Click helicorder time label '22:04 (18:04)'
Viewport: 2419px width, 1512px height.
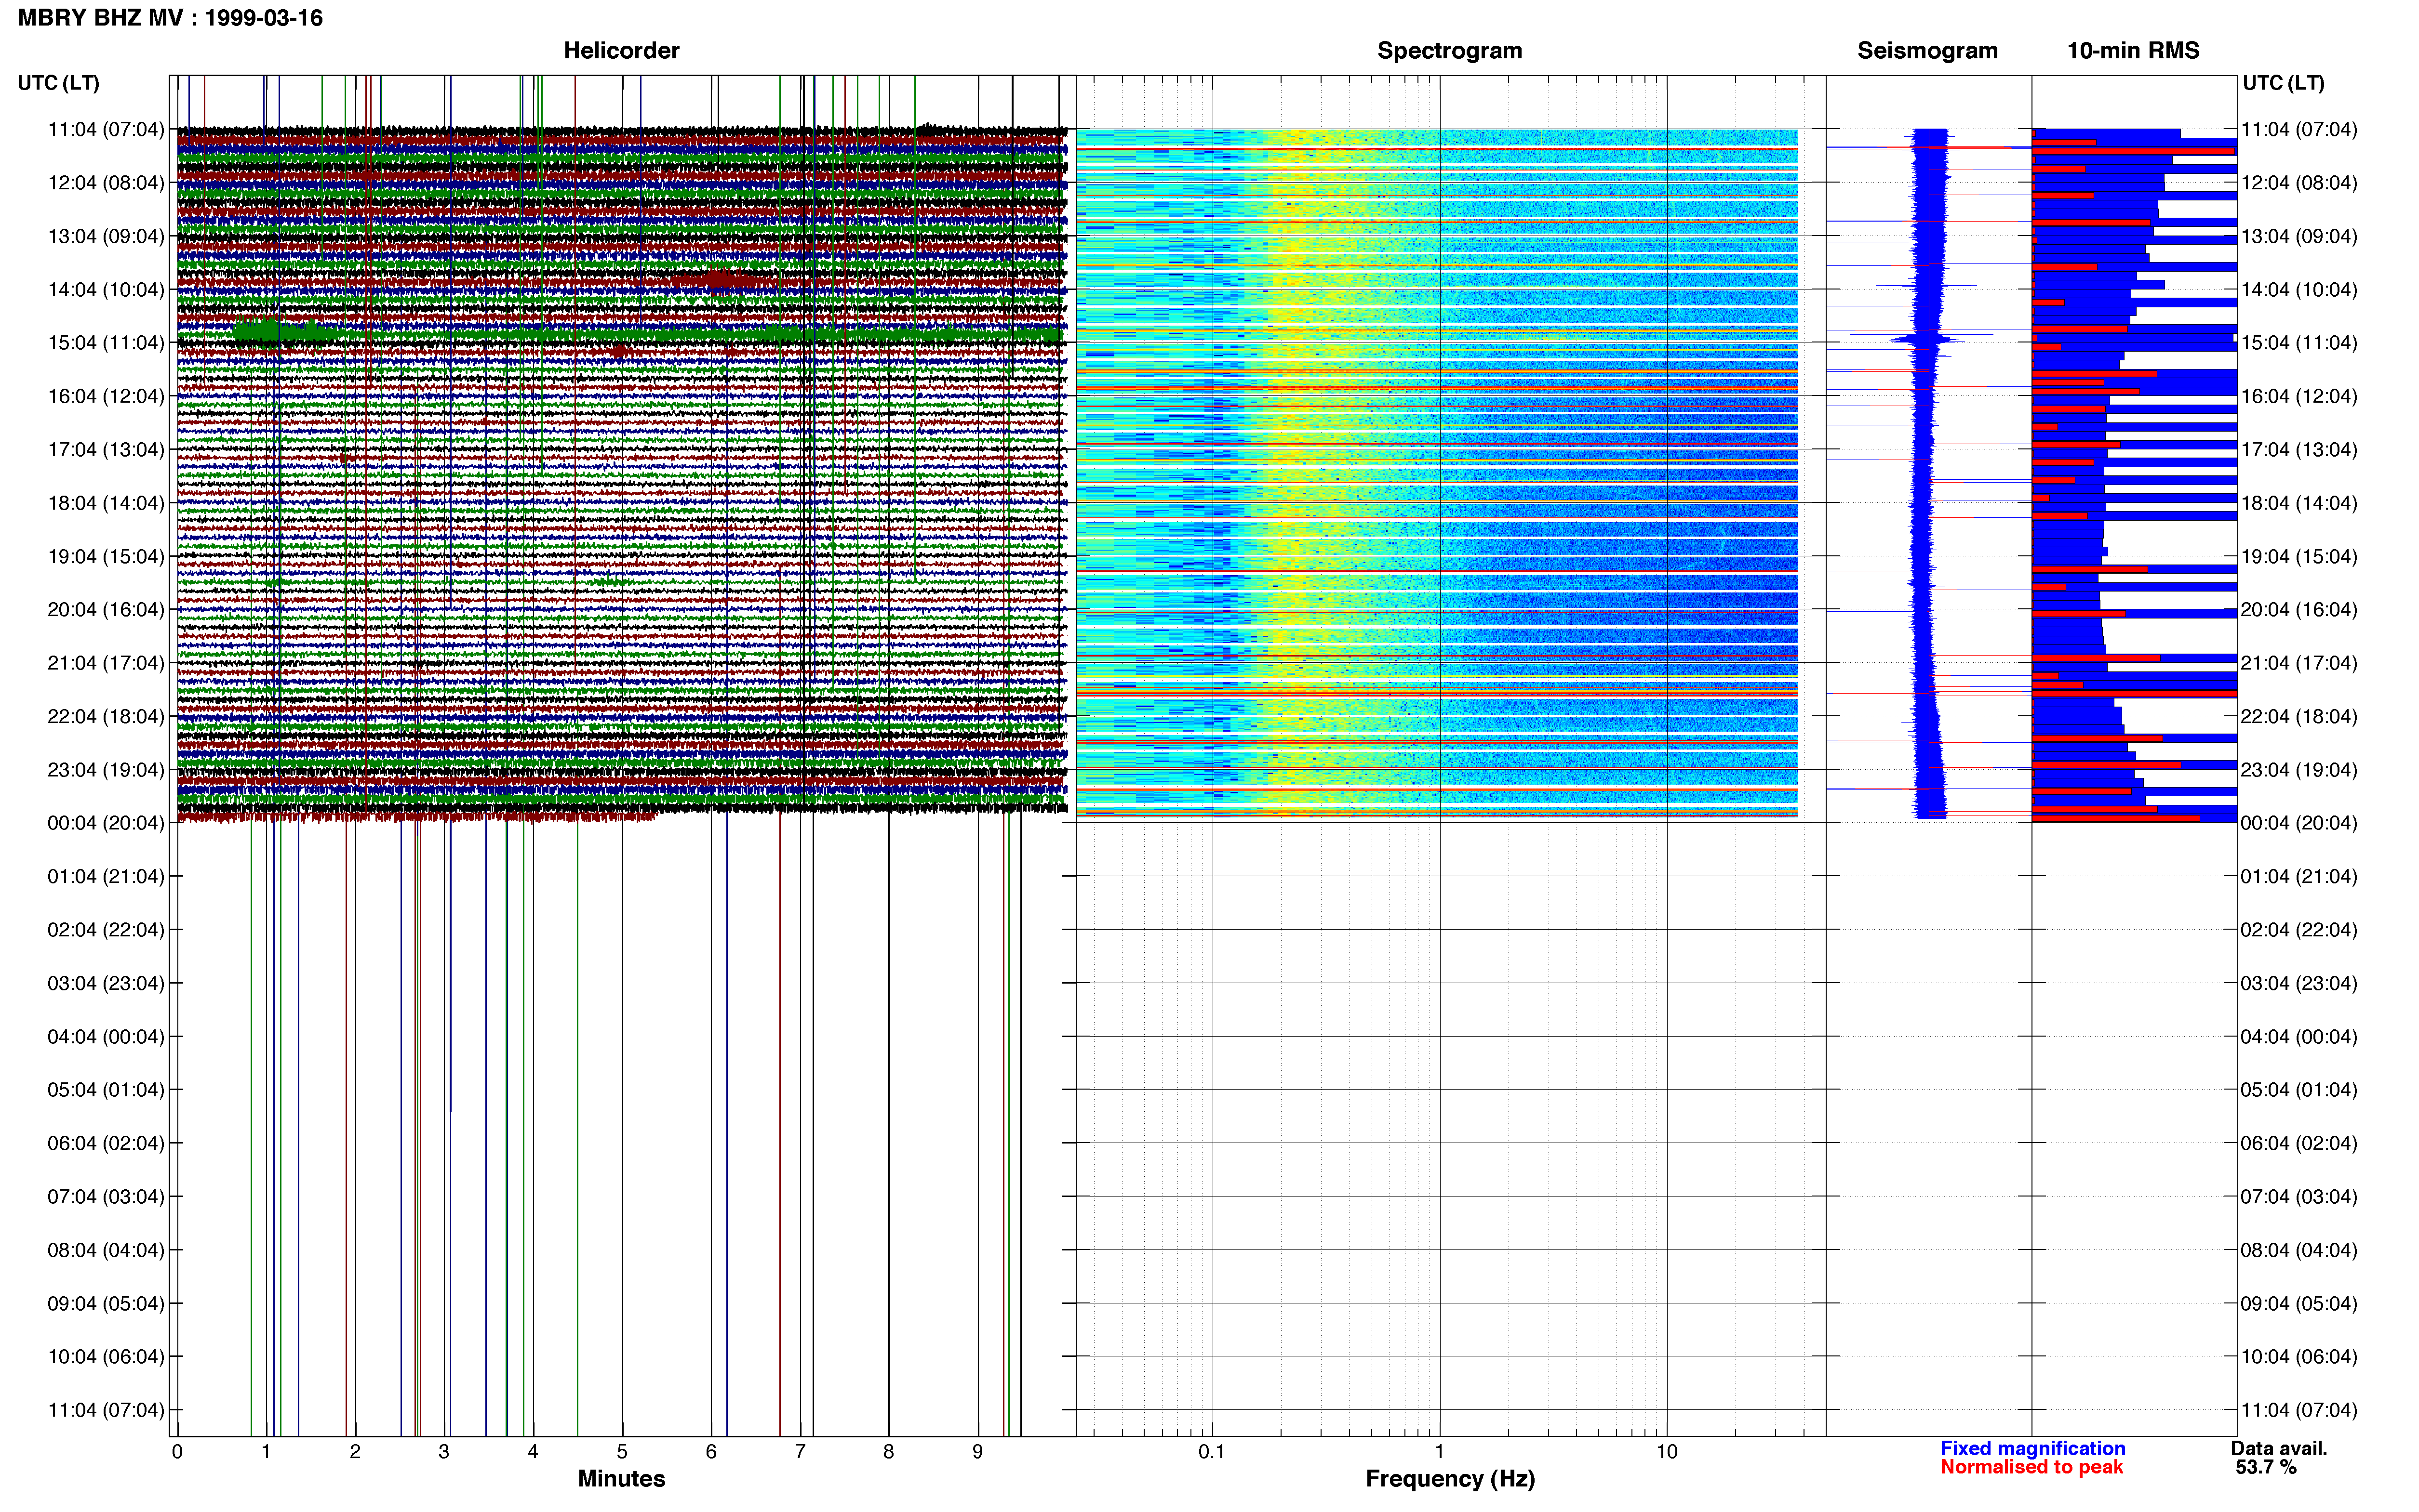coord(106,716)
